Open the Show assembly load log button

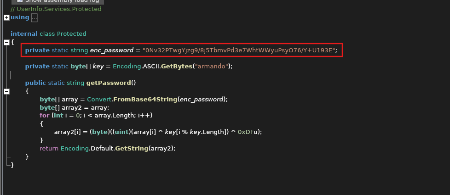click(58, 1)
